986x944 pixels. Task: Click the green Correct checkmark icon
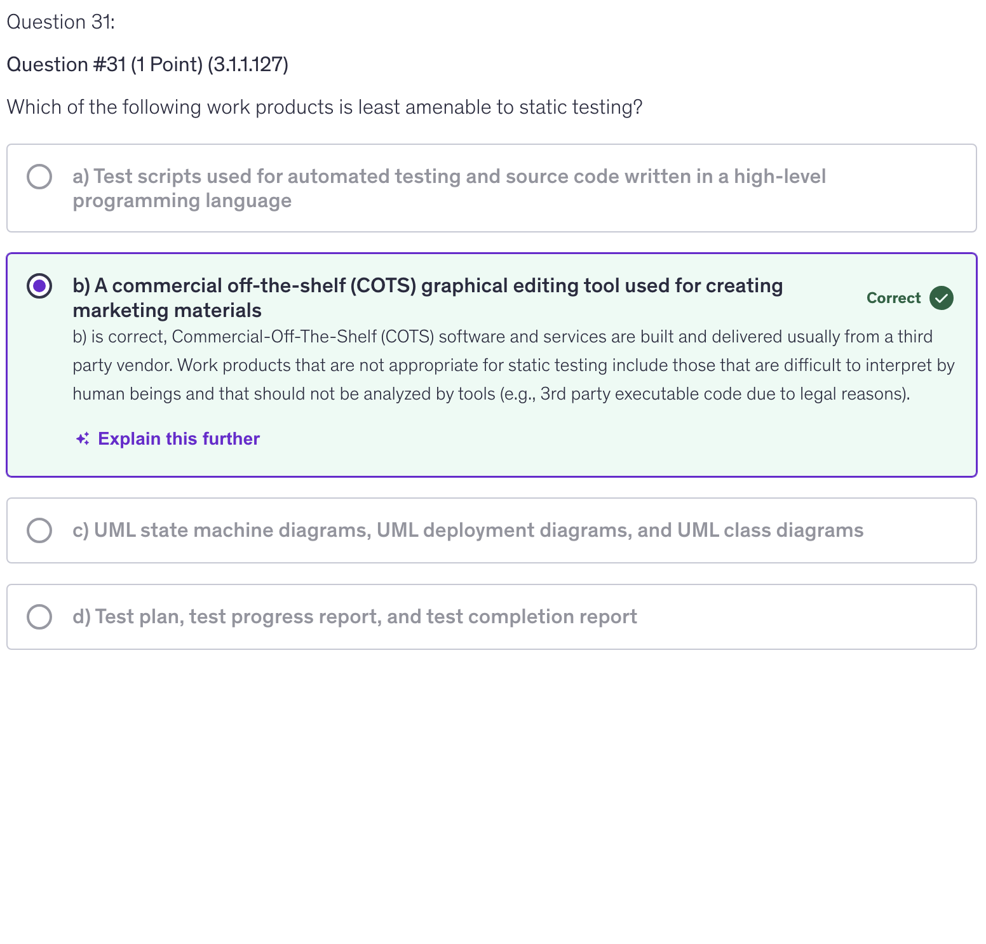coord(941,298)
